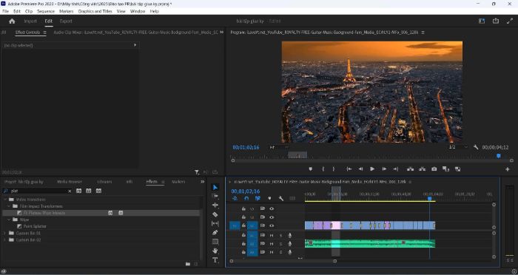518x275 pixels.
Task: Go to In point
Action: (x=349, y=169)
